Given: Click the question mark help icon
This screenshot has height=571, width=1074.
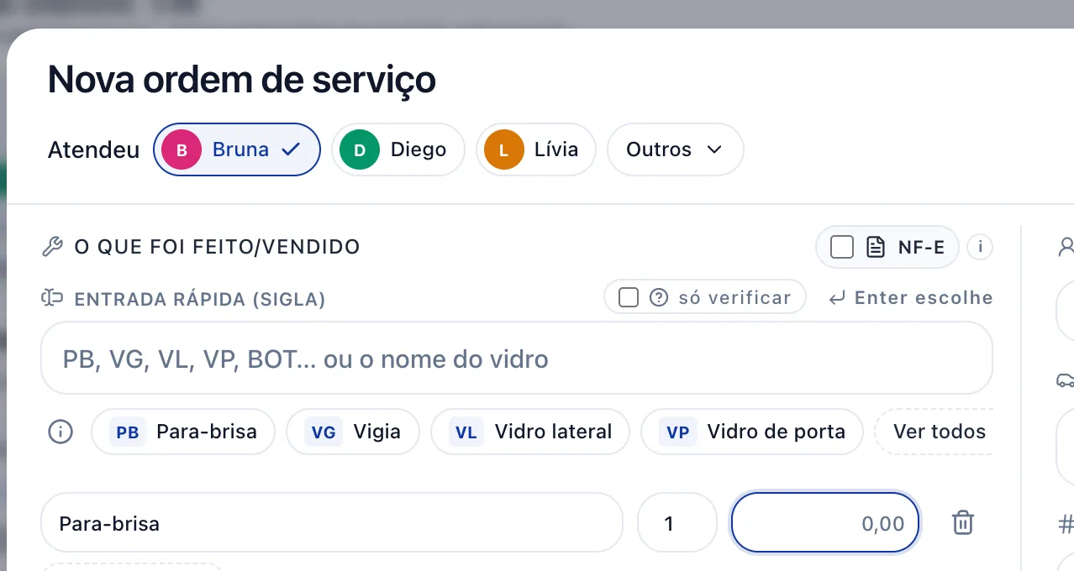Looking at the screenshot, I should [659, 298].
